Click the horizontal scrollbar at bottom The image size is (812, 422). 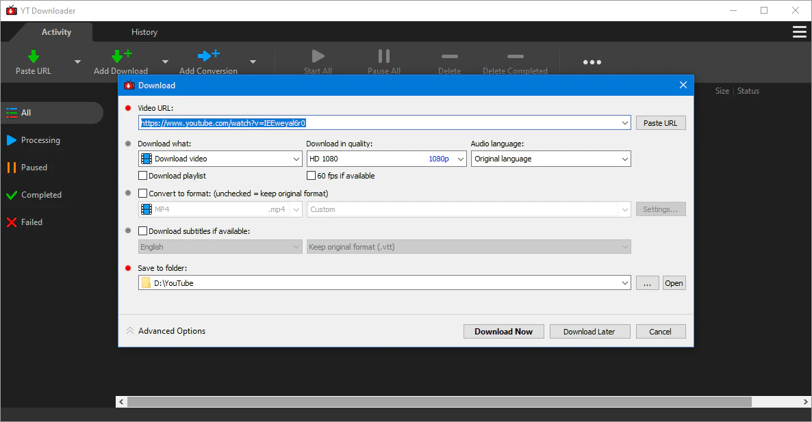click(x=438, y=402)
